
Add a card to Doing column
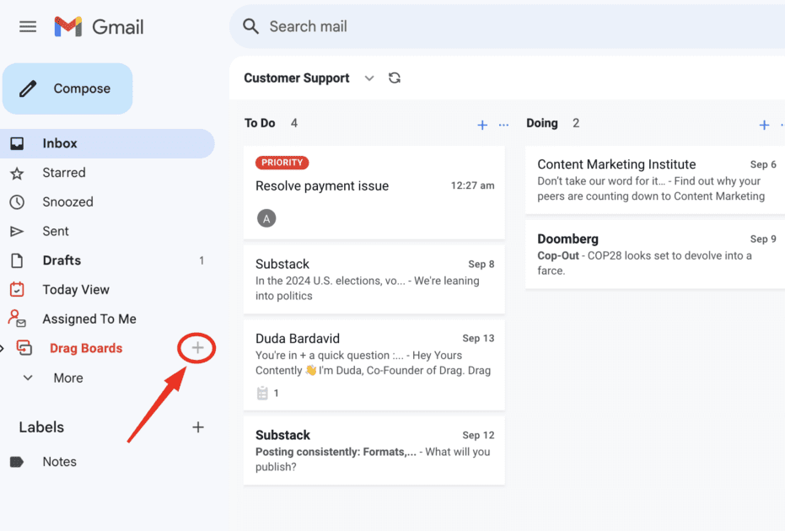pyautogui.click(x=764, y=125)
